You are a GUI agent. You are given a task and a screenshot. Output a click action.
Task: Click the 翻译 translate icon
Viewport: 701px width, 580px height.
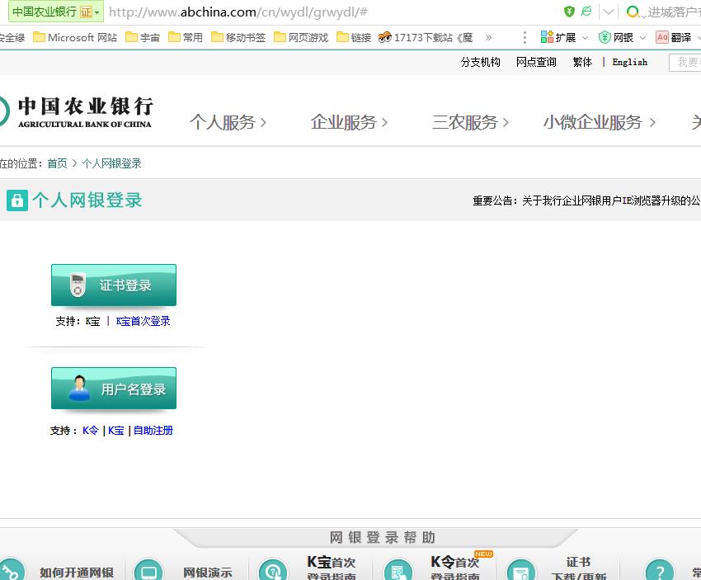662,37
